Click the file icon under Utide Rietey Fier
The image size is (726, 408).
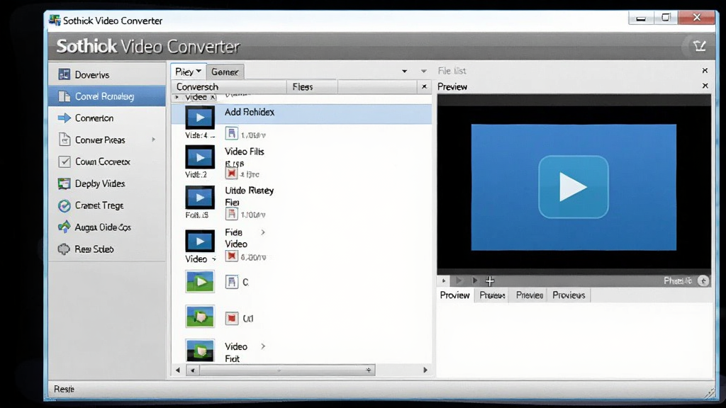[x=232, y=214]
